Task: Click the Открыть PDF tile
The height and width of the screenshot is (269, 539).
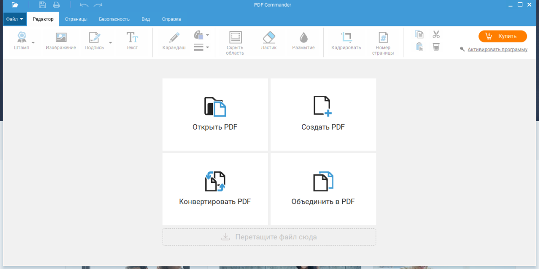Action: [x=215, y=114]
